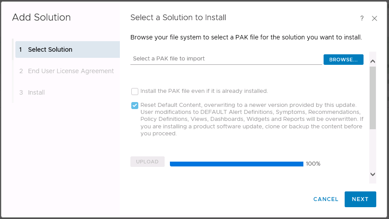Proceed with the NEXT button
The width and height of the screenshot is (389, 219).
point(360,199)
